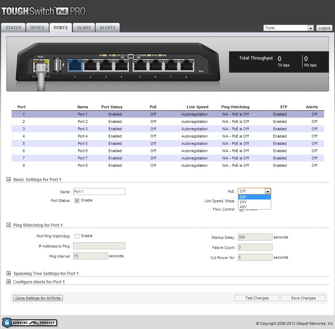Choose Off in the PoE dropdown list
335x329 pixels.
254,197
